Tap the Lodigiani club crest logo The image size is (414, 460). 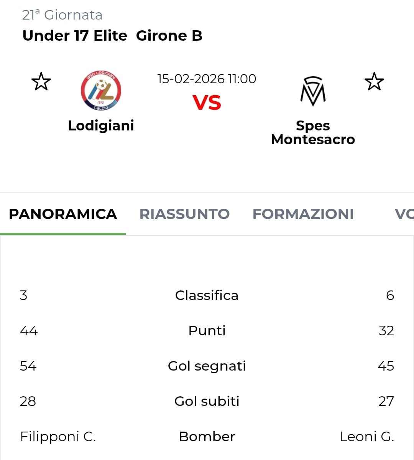101,91
